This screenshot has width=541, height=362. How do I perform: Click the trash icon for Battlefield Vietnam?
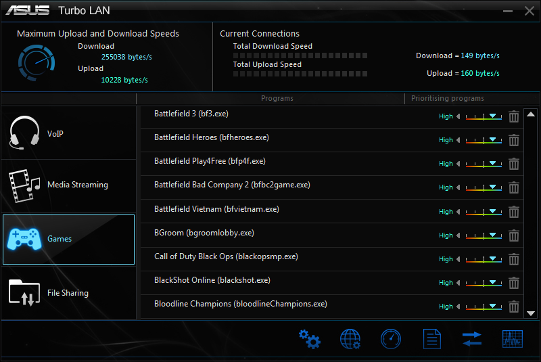pos(514,212)
